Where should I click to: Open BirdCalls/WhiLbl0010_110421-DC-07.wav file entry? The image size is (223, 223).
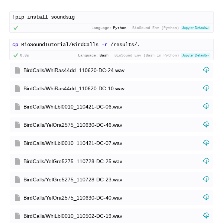(111, 143)
